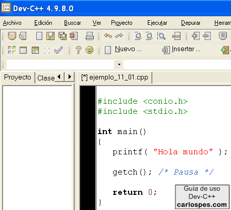Screen dimensions: 231x210
Task: Select the ejemplo_11_01.cpp editor tab
Action: coord(115,77)
